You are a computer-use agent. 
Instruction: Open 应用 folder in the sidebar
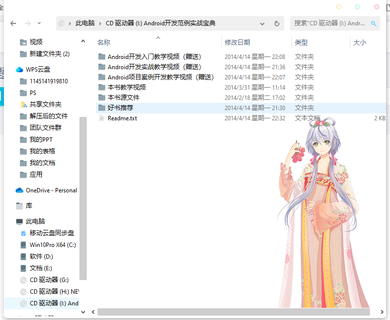[36, 174]
